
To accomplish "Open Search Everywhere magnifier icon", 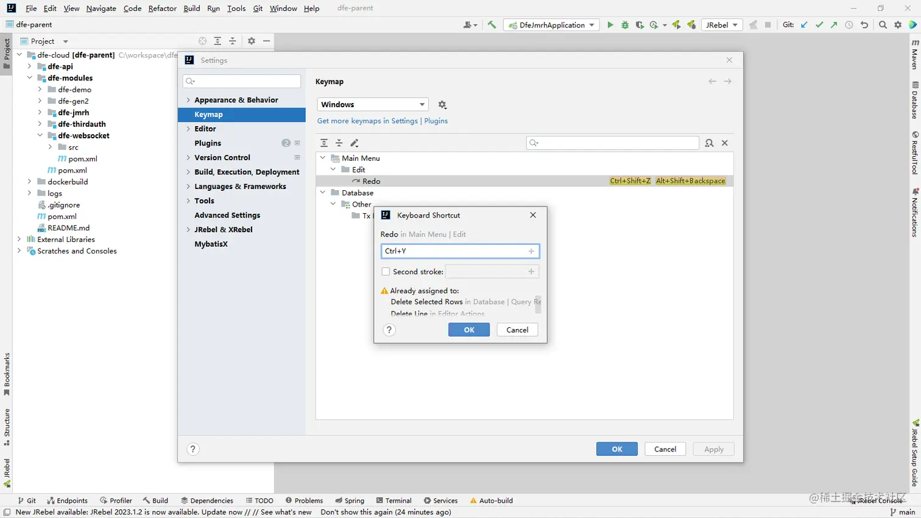I will point(883,25).
